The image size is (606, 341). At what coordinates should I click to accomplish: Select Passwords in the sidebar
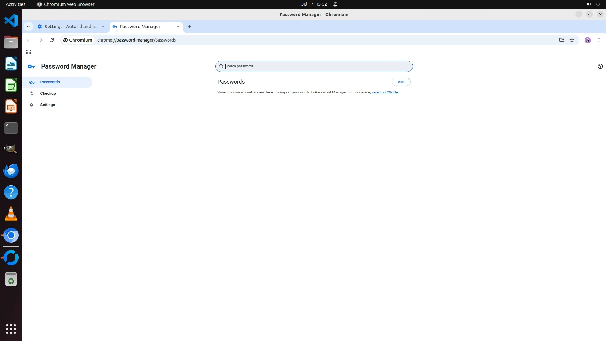pyautogui.click(x=50, y=82)
